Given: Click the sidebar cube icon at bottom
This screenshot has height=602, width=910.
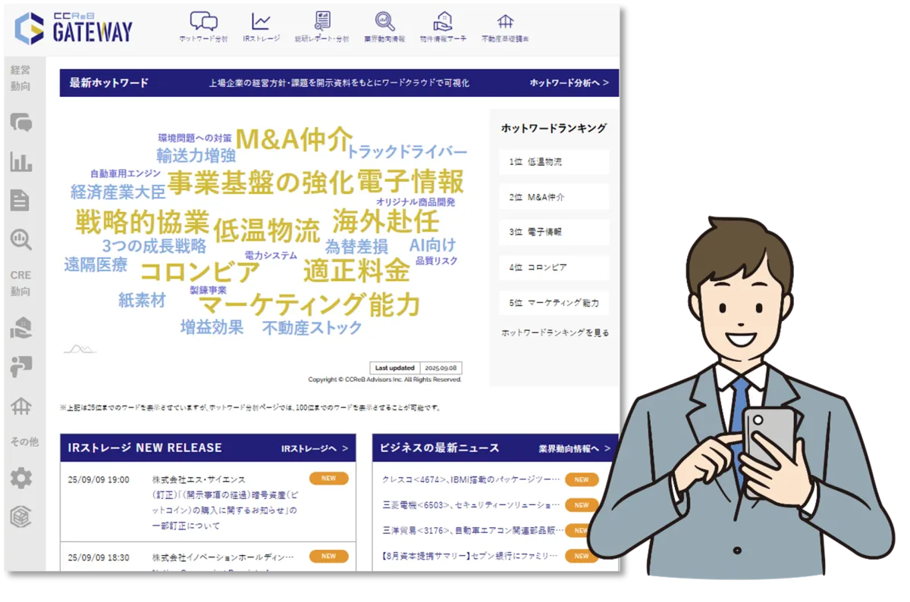Looking at the screenshot, I should [21, 516].
